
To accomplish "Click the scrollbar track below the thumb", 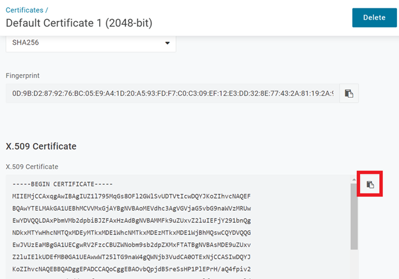I will click(354, 263).
